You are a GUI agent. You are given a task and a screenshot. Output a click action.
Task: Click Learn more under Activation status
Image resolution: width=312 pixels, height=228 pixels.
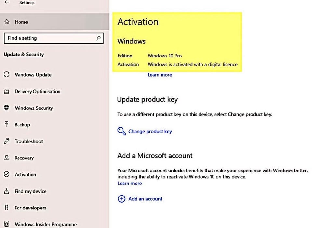(160, 75)
